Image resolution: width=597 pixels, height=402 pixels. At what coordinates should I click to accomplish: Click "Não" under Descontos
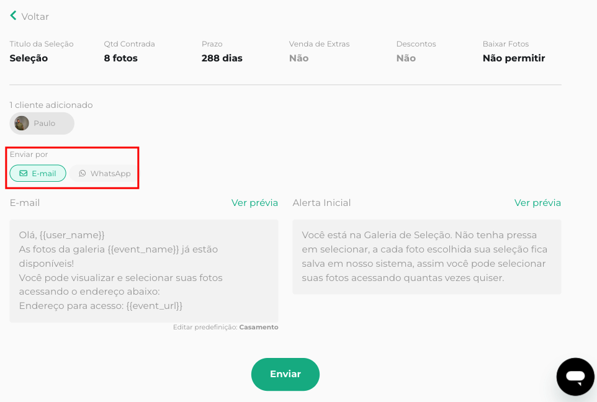pyautogui.click(x=406, y=58)
